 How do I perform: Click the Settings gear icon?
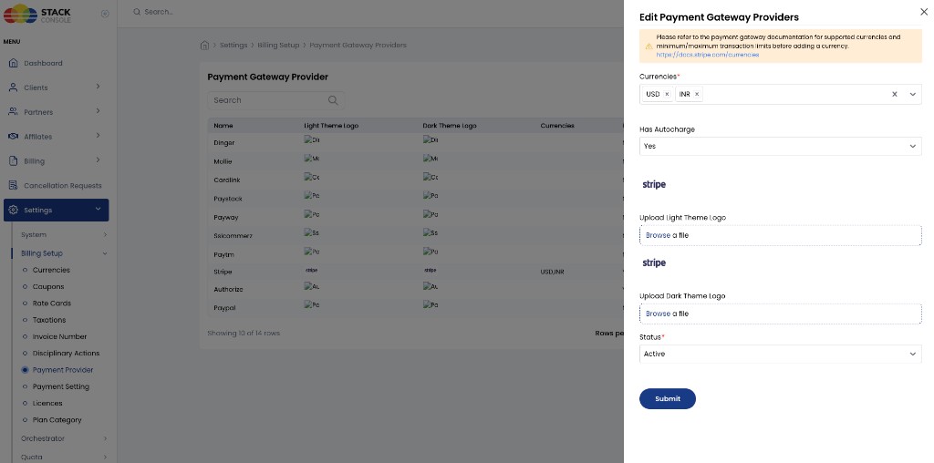tap(13, 210)
